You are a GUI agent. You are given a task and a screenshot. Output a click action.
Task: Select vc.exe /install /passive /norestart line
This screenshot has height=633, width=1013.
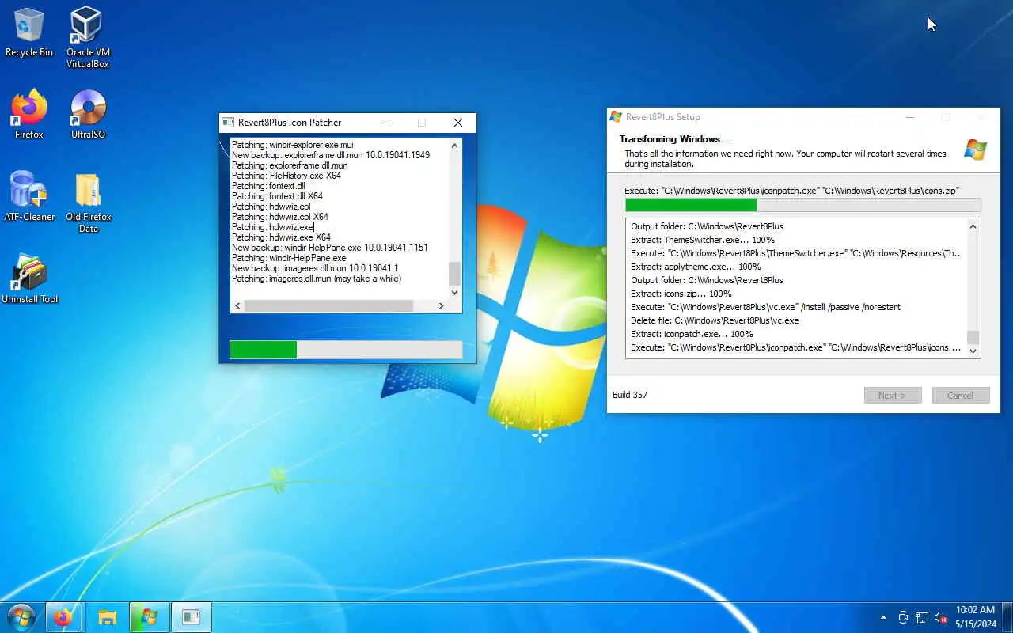coord(765,307)
